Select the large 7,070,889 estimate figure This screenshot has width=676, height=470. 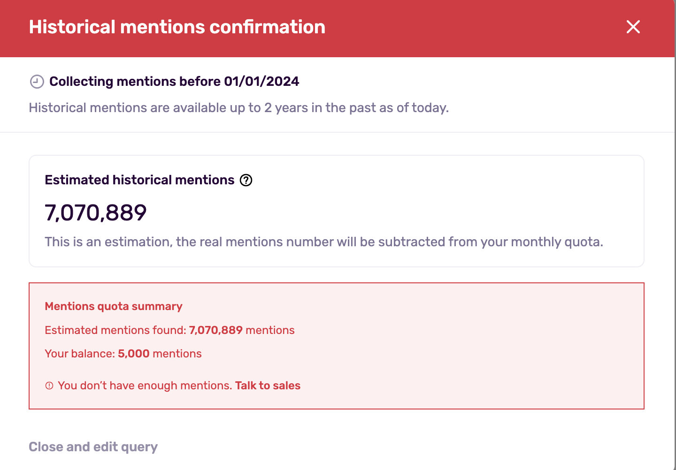click(96, 212)
